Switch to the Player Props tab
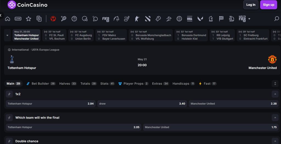The height and width of the screenshot is (144, 281). click(x=134, y=83)
